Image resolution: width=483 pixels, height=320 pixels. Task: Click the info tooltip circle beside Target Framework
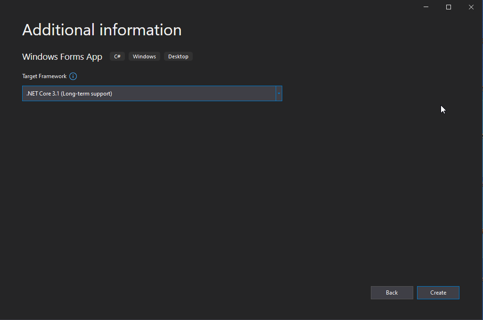point(73,76)
